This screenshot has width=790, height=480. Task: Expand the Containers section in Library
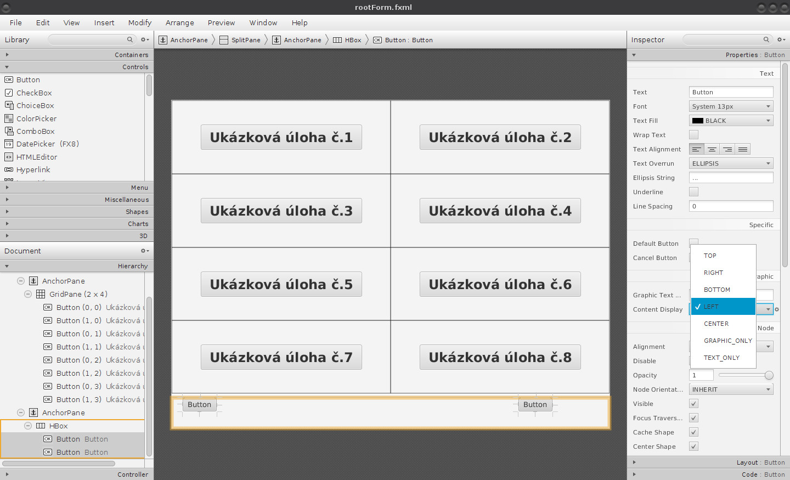point(77,55)
